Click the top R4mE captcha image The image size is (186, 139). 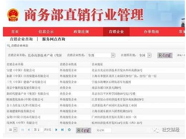[x=165, y=56]
